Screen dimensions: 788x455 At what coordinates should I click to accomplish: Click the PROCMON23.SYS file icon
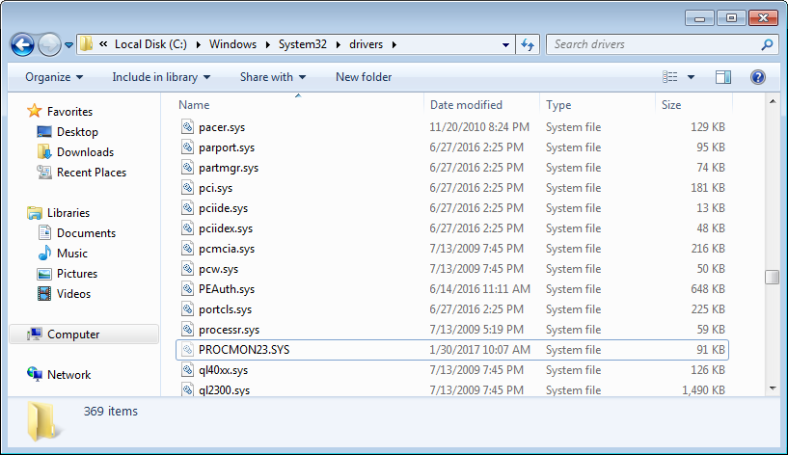[189, 350]
